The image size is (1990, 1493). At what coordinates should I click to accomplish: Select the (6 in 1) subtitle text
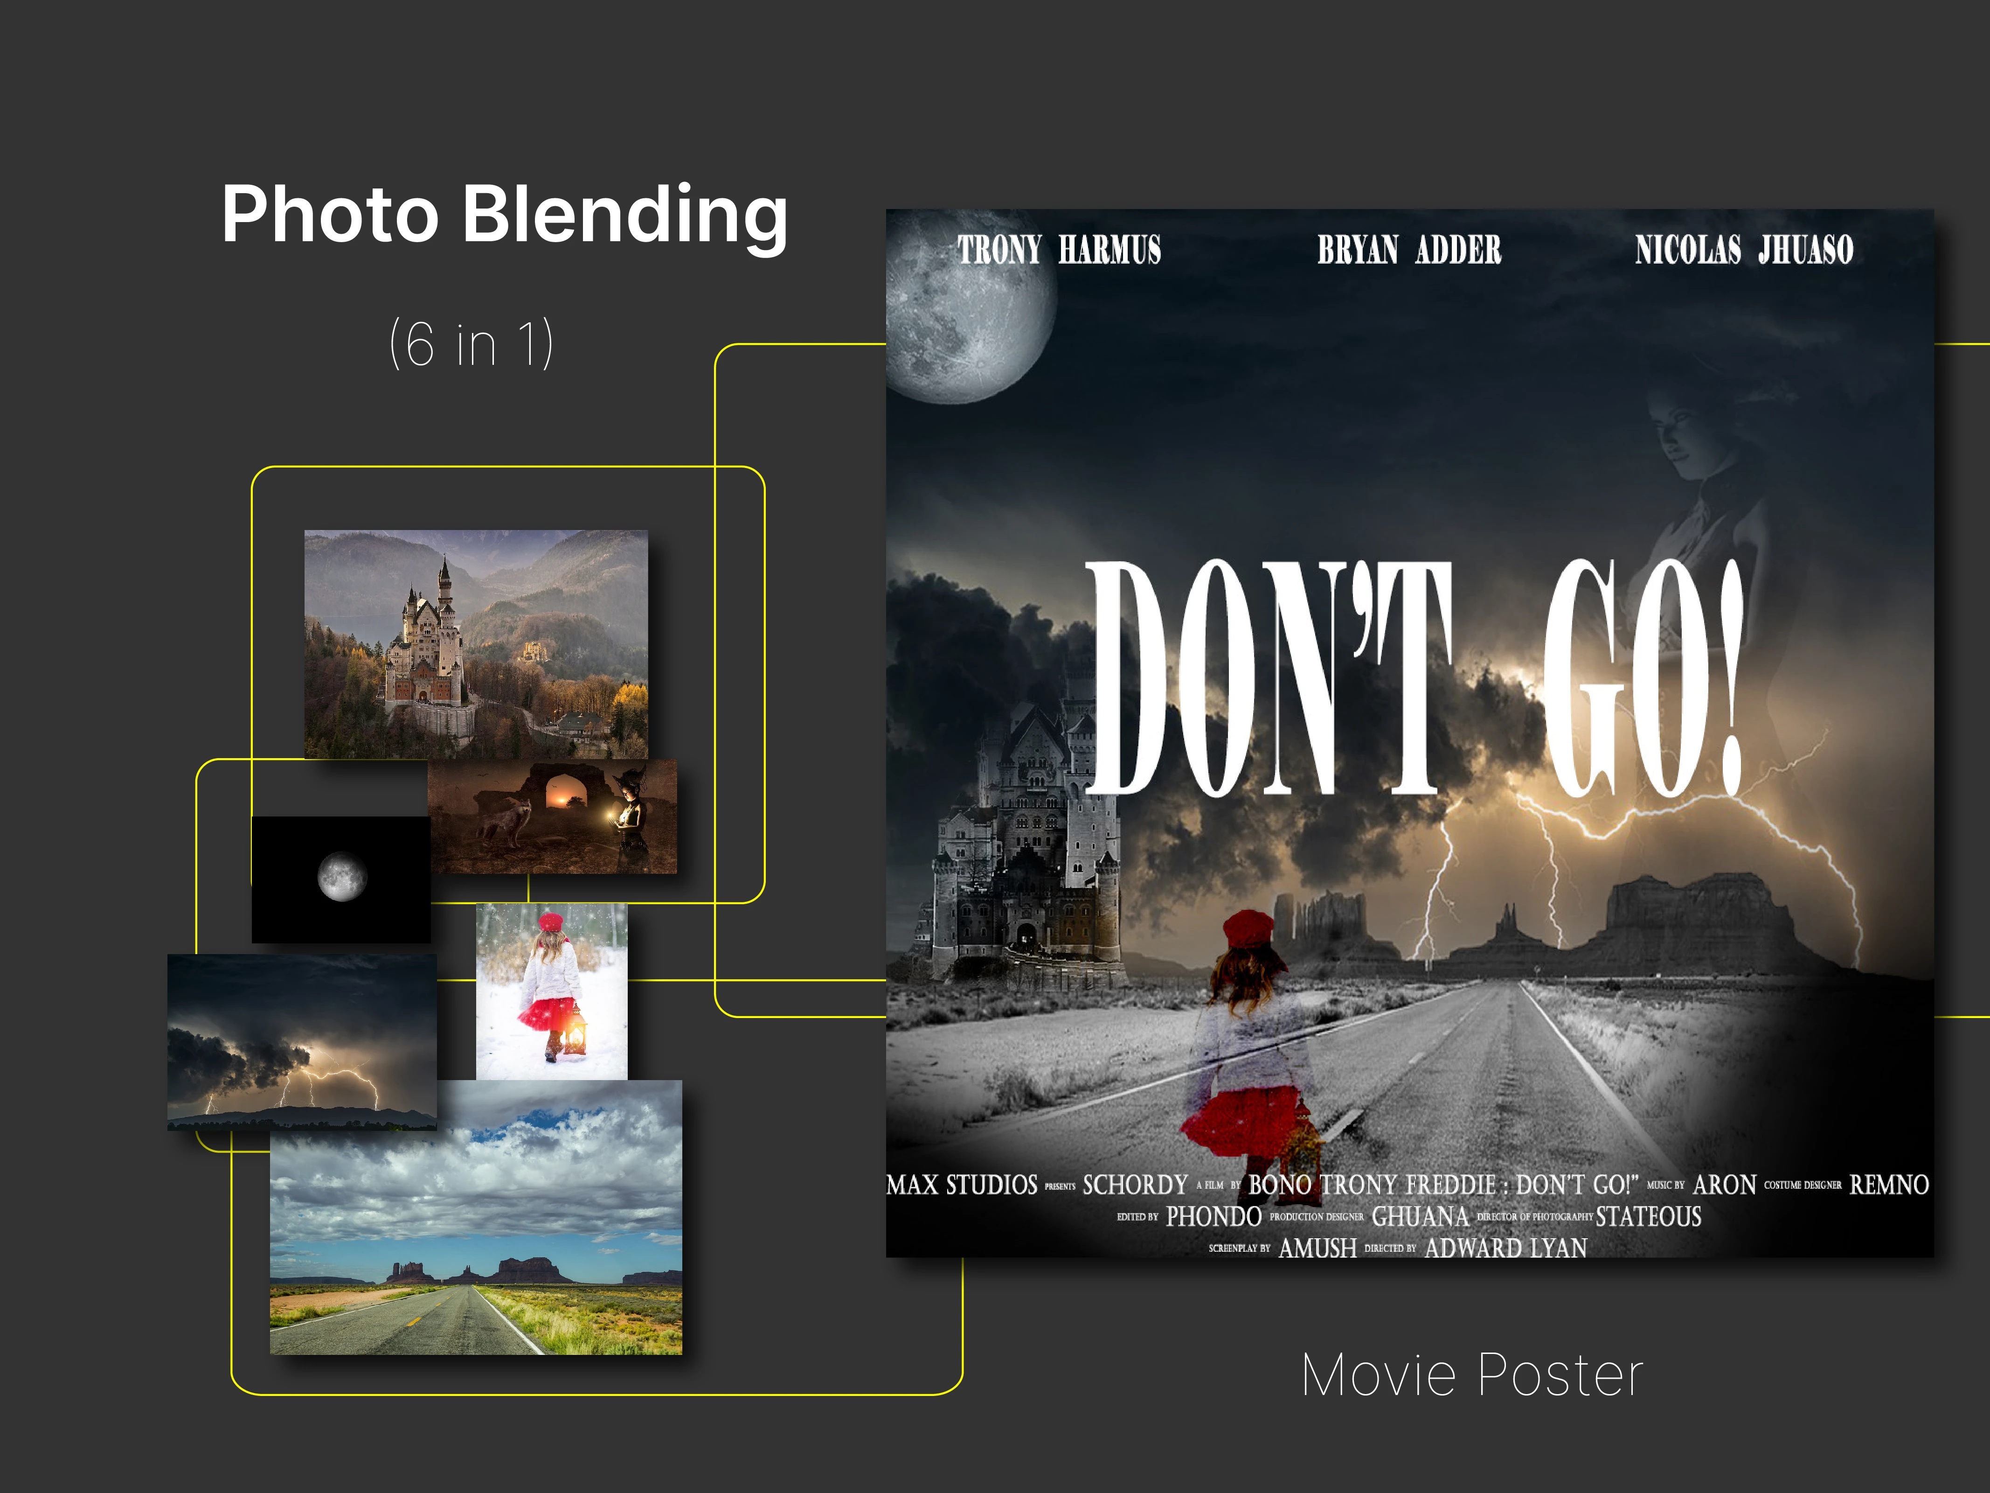click(471, 343)
